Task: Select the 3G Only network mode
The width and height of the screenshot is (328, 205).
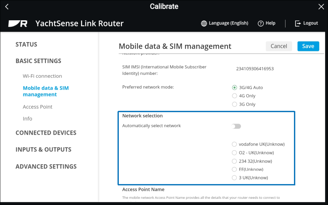Action: click(x=234, y=104)
